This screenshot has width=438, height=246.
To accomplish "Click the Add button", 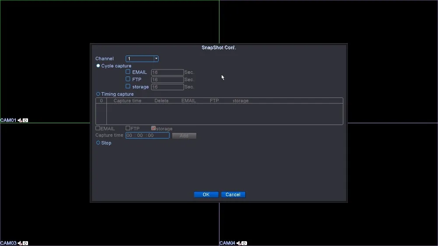I will (x=184, y=136).
